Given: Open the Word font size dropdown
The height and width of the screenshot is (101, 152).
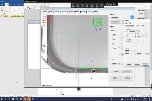Looking at the screenshot, I should pos(22,8).
